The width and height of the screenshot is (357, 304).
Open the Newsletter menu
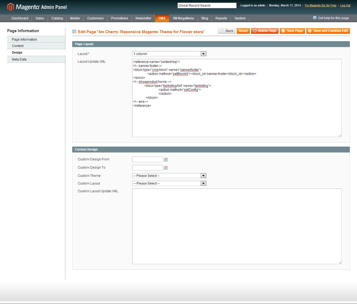click(144, 18)
